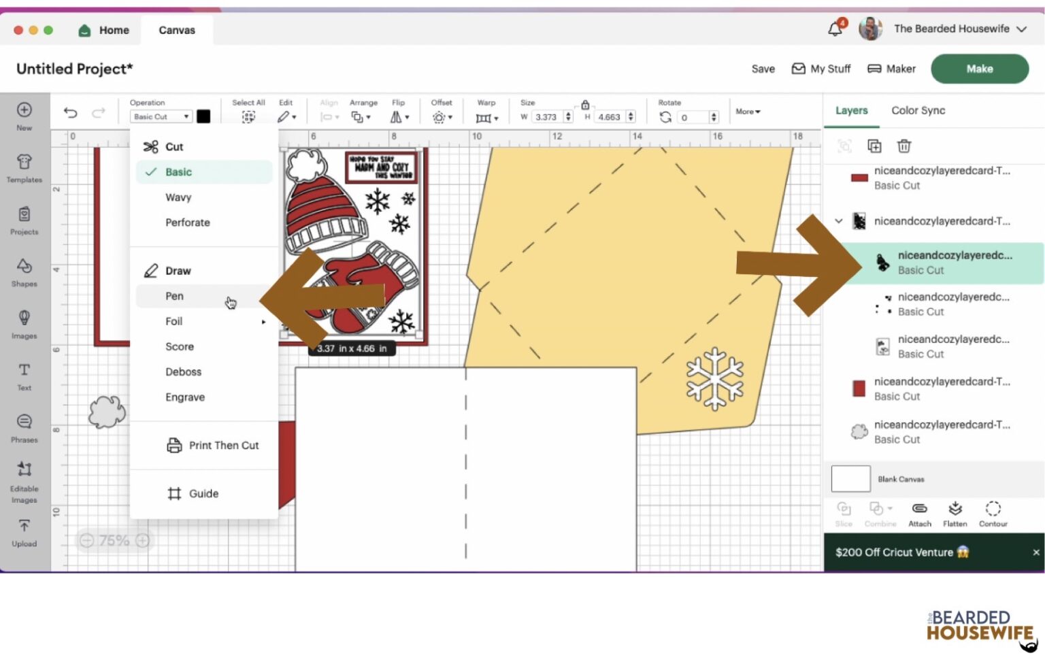This screenshot has height=664, width=1045.
Task: Click the black operation color swatch
Action: click(203, 116)
